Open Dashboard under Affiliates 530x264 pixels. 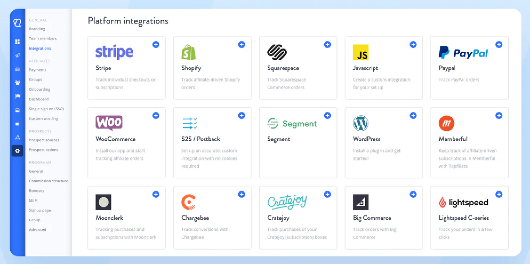coord(39,99)
